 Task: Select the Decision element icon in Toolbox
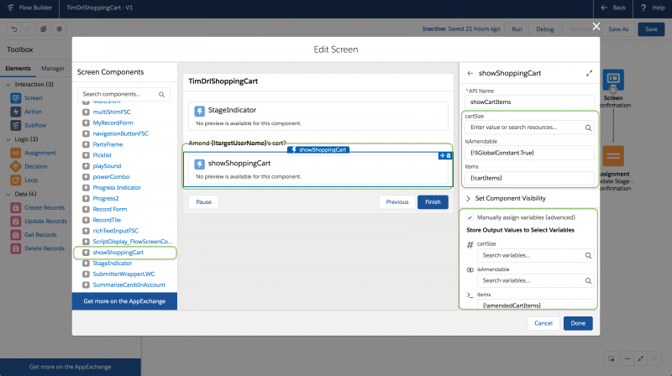click(16, 166)
